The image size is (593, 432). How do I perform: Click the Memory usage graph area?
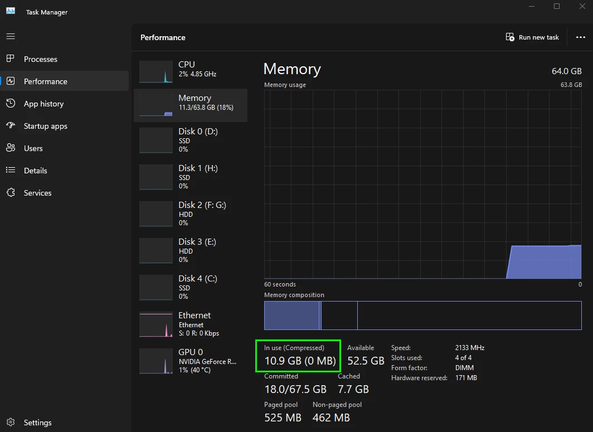pos(422,184)
